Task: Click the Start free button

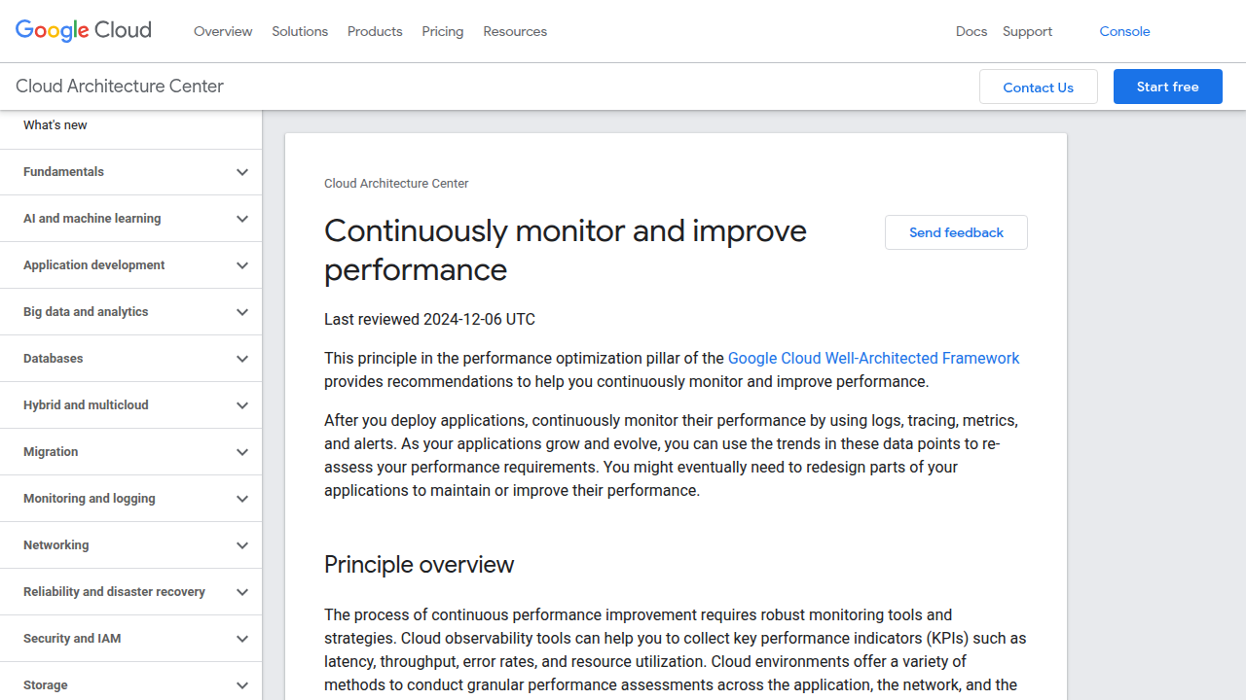Action: click(1168, 87)
